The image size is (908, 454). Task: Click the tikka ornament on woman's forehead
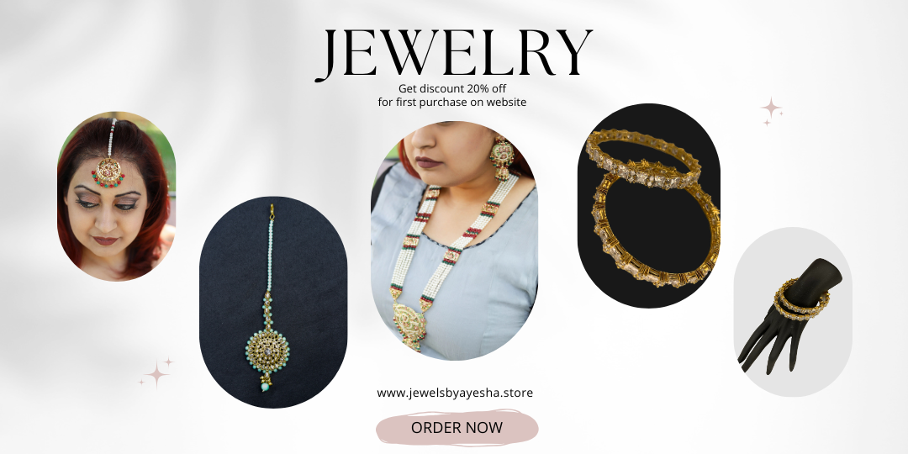click(108, 172)
